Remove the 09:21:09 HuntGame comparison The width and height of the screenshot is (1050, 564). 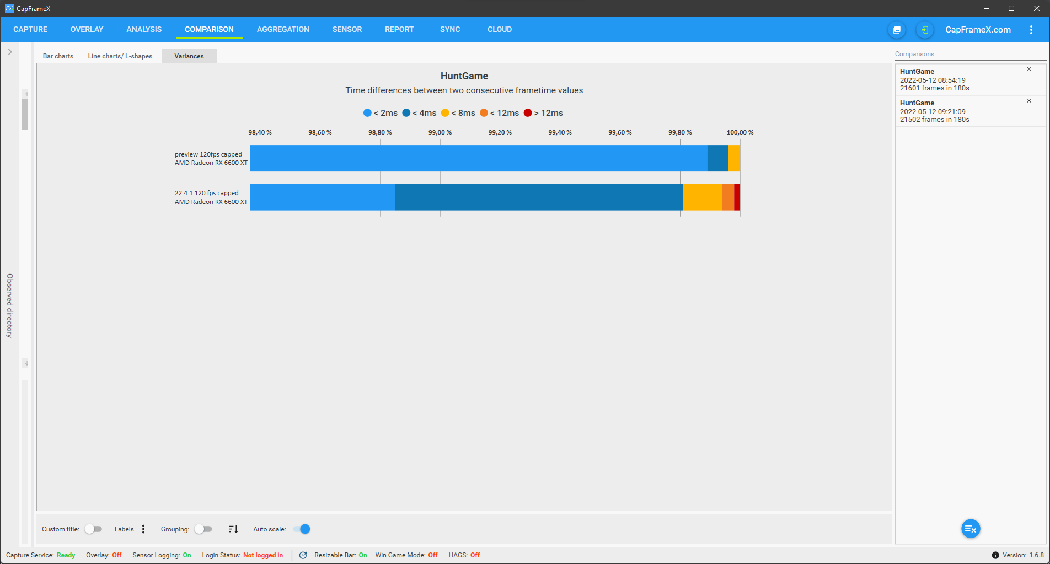[1029, 101]
